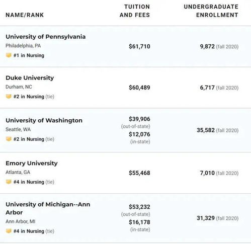Open the Duke University school page

(30, 78)
